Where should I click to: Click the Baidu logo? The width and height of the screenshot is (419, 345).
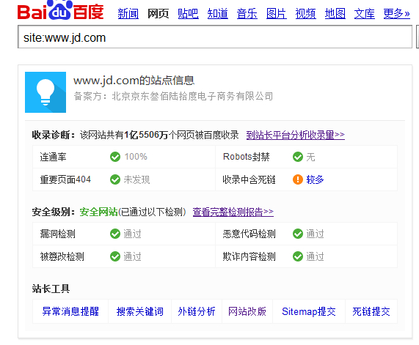point(60,10)
